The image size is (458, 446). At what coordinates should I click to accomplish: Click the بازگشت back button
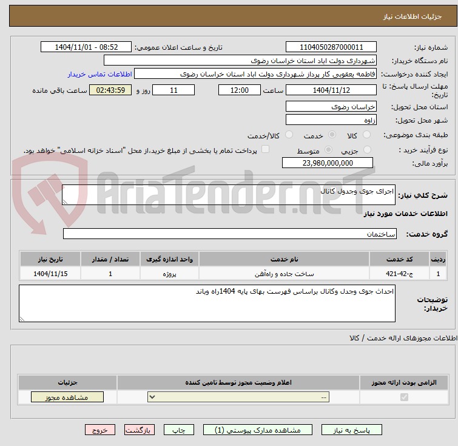(x=140, y=430)
